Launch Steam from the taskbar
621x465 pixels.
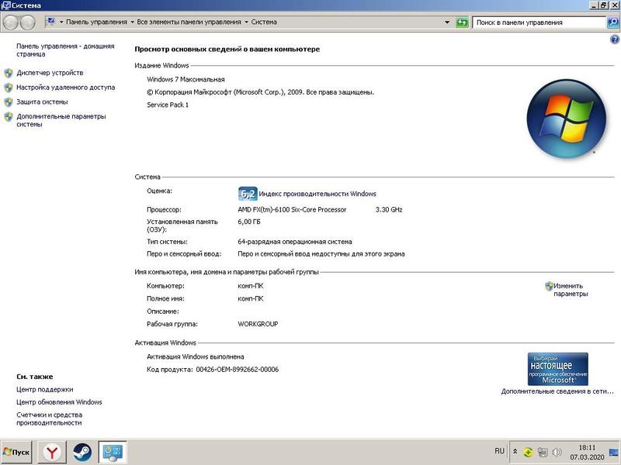pyautogui.click(x=82, y=453)
